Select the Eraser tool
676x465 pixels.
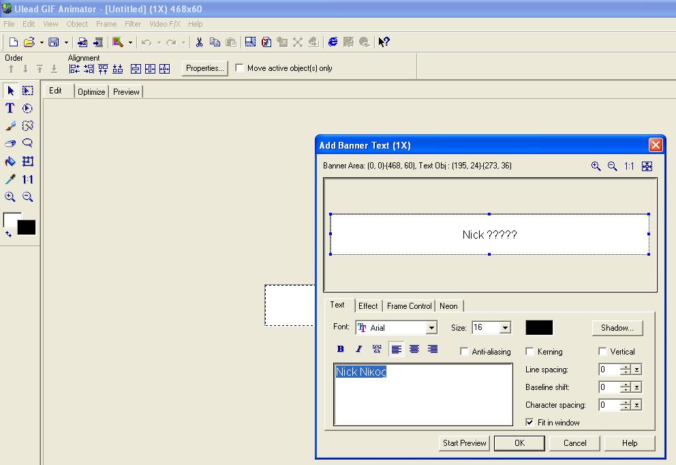10,143
